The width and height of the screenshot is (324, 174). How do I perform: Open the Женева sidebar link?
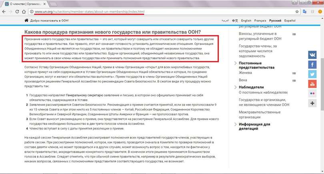click(246, 73)
